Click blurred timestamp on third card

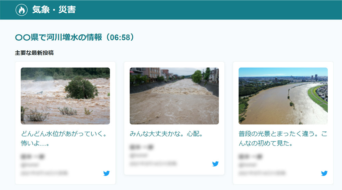click(262, 173)
